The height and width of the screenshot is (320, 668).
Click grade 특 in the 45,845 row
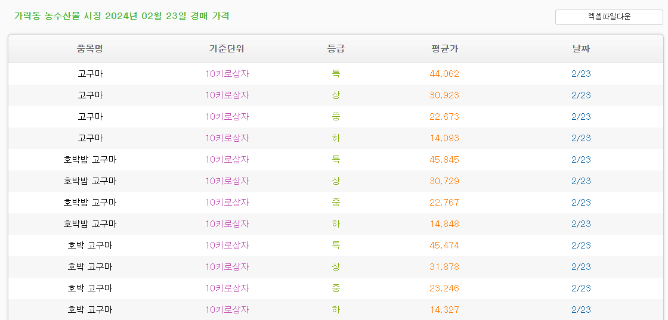(336, 160)
